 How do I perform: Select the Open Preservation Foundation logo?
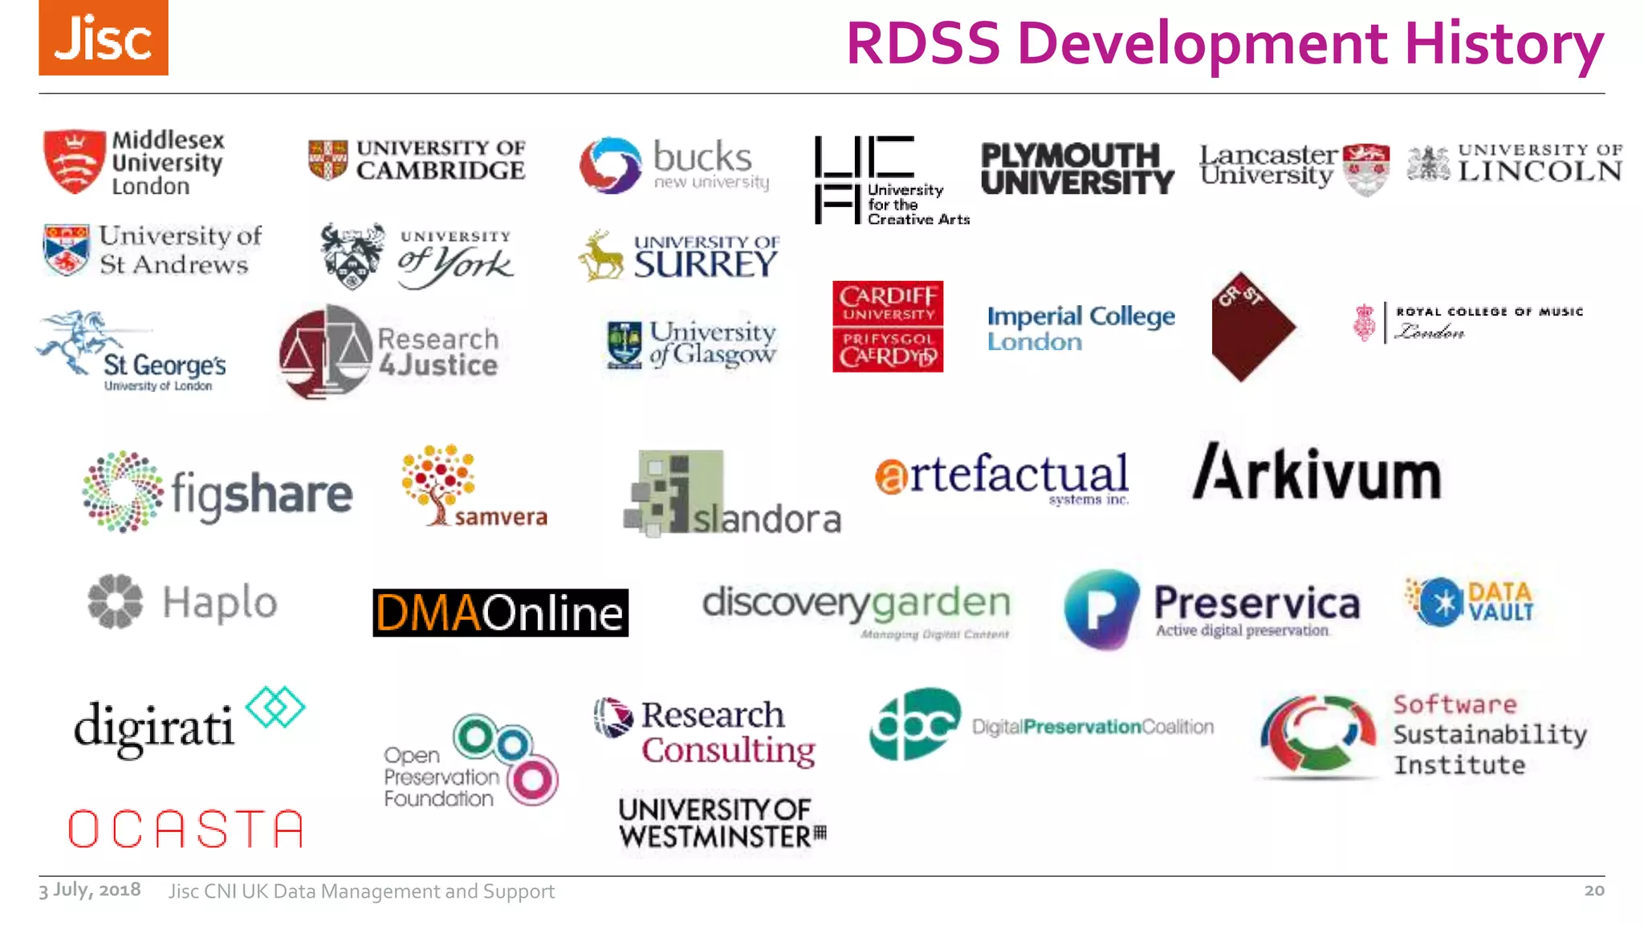click(x=471, y=760)
